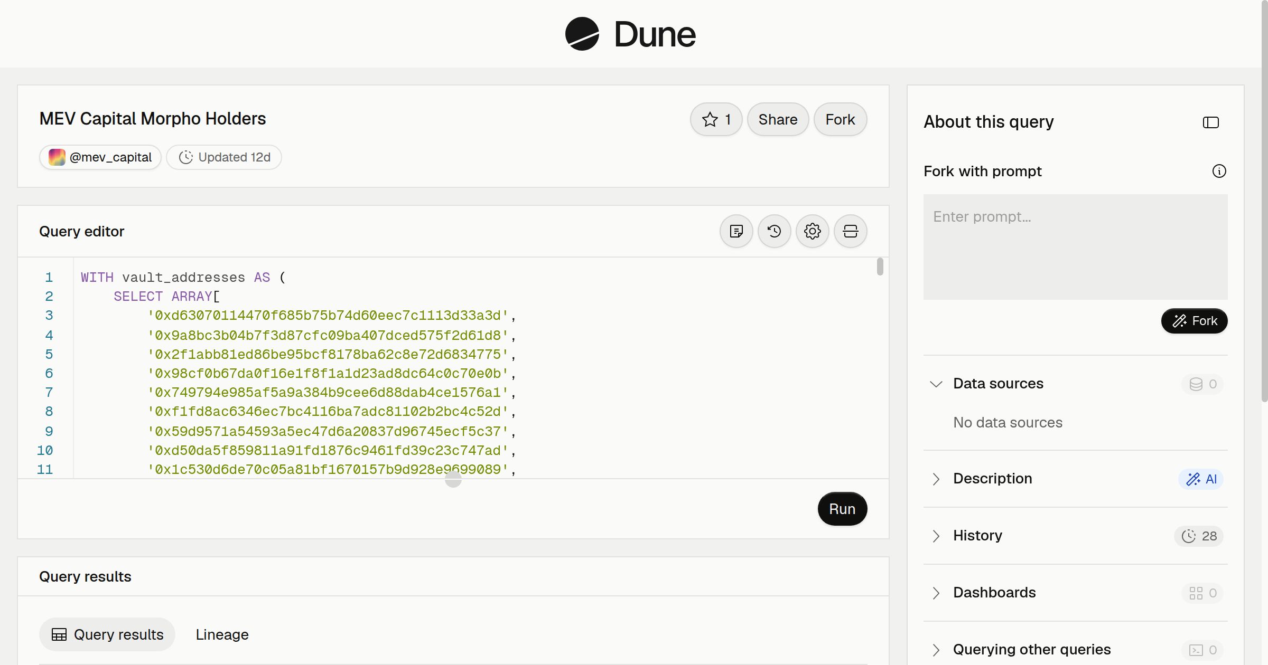The height and width of the screenshot is (665, 1268).
Task: Click the Dashboards count badge
Action: point(1202,593)
